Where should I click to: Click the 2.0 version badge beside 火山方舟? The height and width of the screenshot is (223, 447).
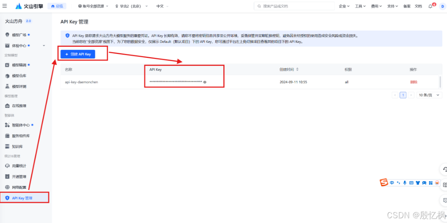28,21
